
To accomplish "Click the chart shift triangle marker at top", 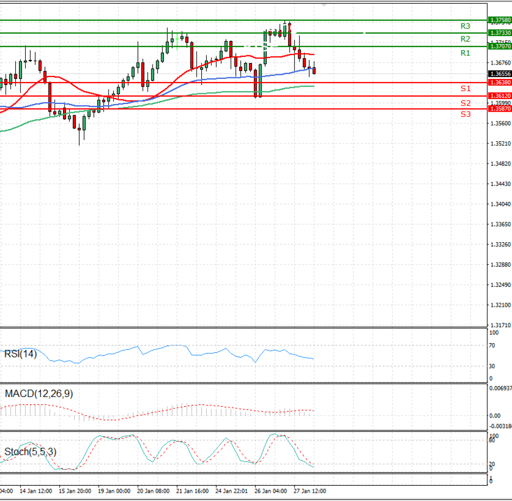I will click(x=324, y=5).
